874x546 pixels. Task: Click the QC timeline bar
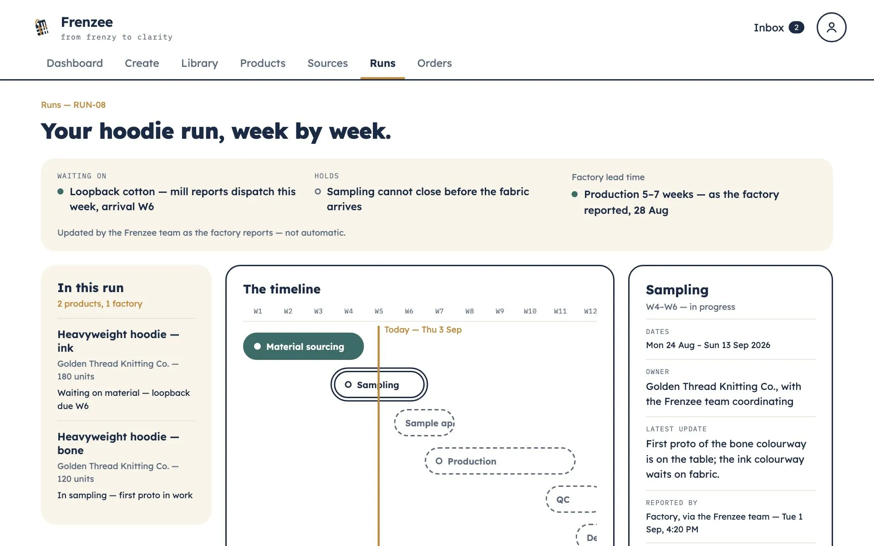(x=571, y=499)
